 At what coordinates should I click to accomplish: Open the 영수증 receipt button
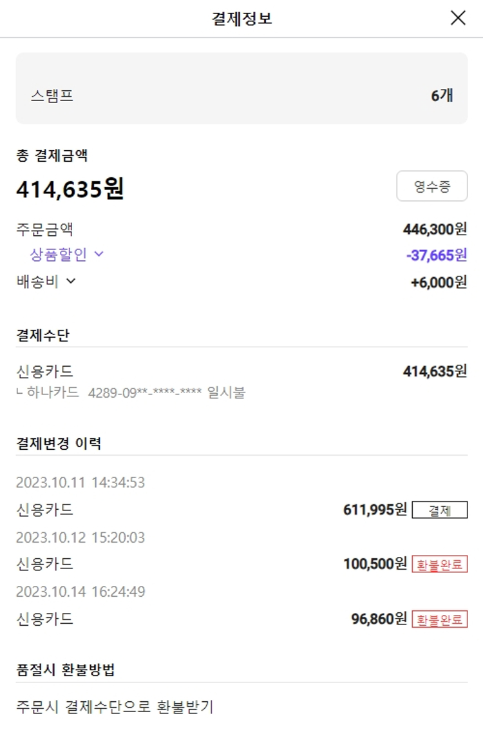tap(431, 187)
